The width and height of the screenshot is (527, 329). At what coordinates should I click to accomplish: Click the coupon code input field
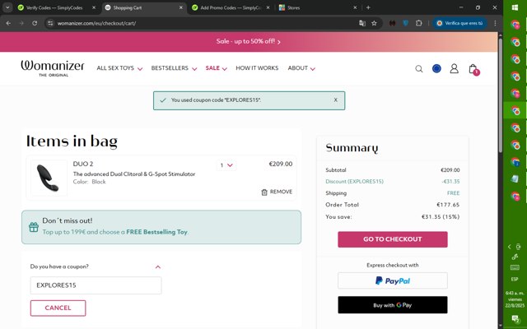coord(96,285)
